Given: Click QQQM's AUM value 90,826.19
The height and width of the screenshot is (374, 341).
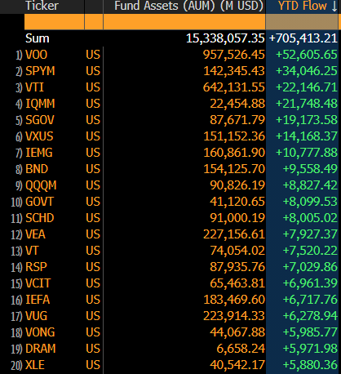Looking at the screenshot, I should (x=237, y=185).
